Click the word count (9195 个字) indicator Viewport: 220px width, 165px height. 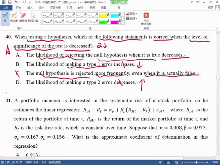(32, 163)
